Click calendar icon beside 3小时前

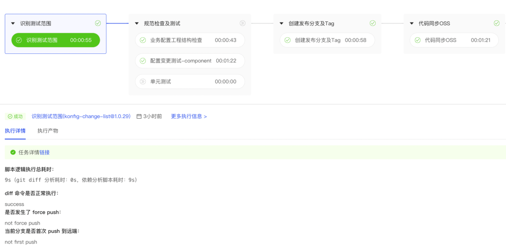pyautogui.click(x=139, y=116)
